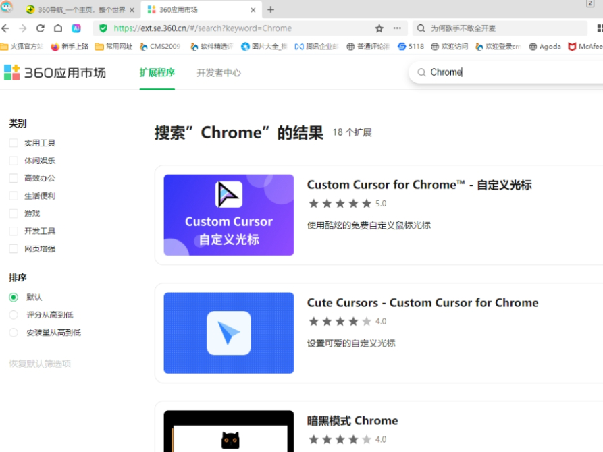The image size is (603, 452).
Task: Click the 4.0 star rating of Cute Cursors
Action: [347, 321]
